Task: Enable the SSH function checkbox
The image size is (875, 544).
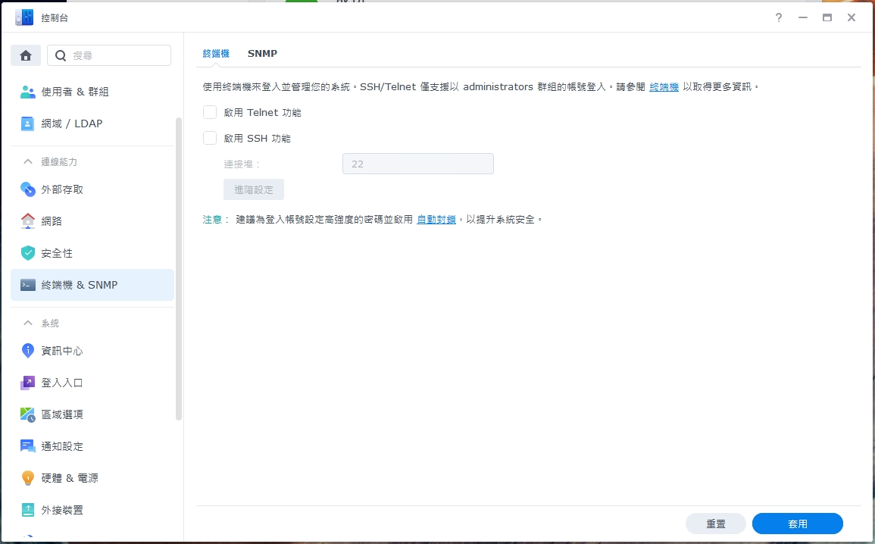Action: [210, 138]
